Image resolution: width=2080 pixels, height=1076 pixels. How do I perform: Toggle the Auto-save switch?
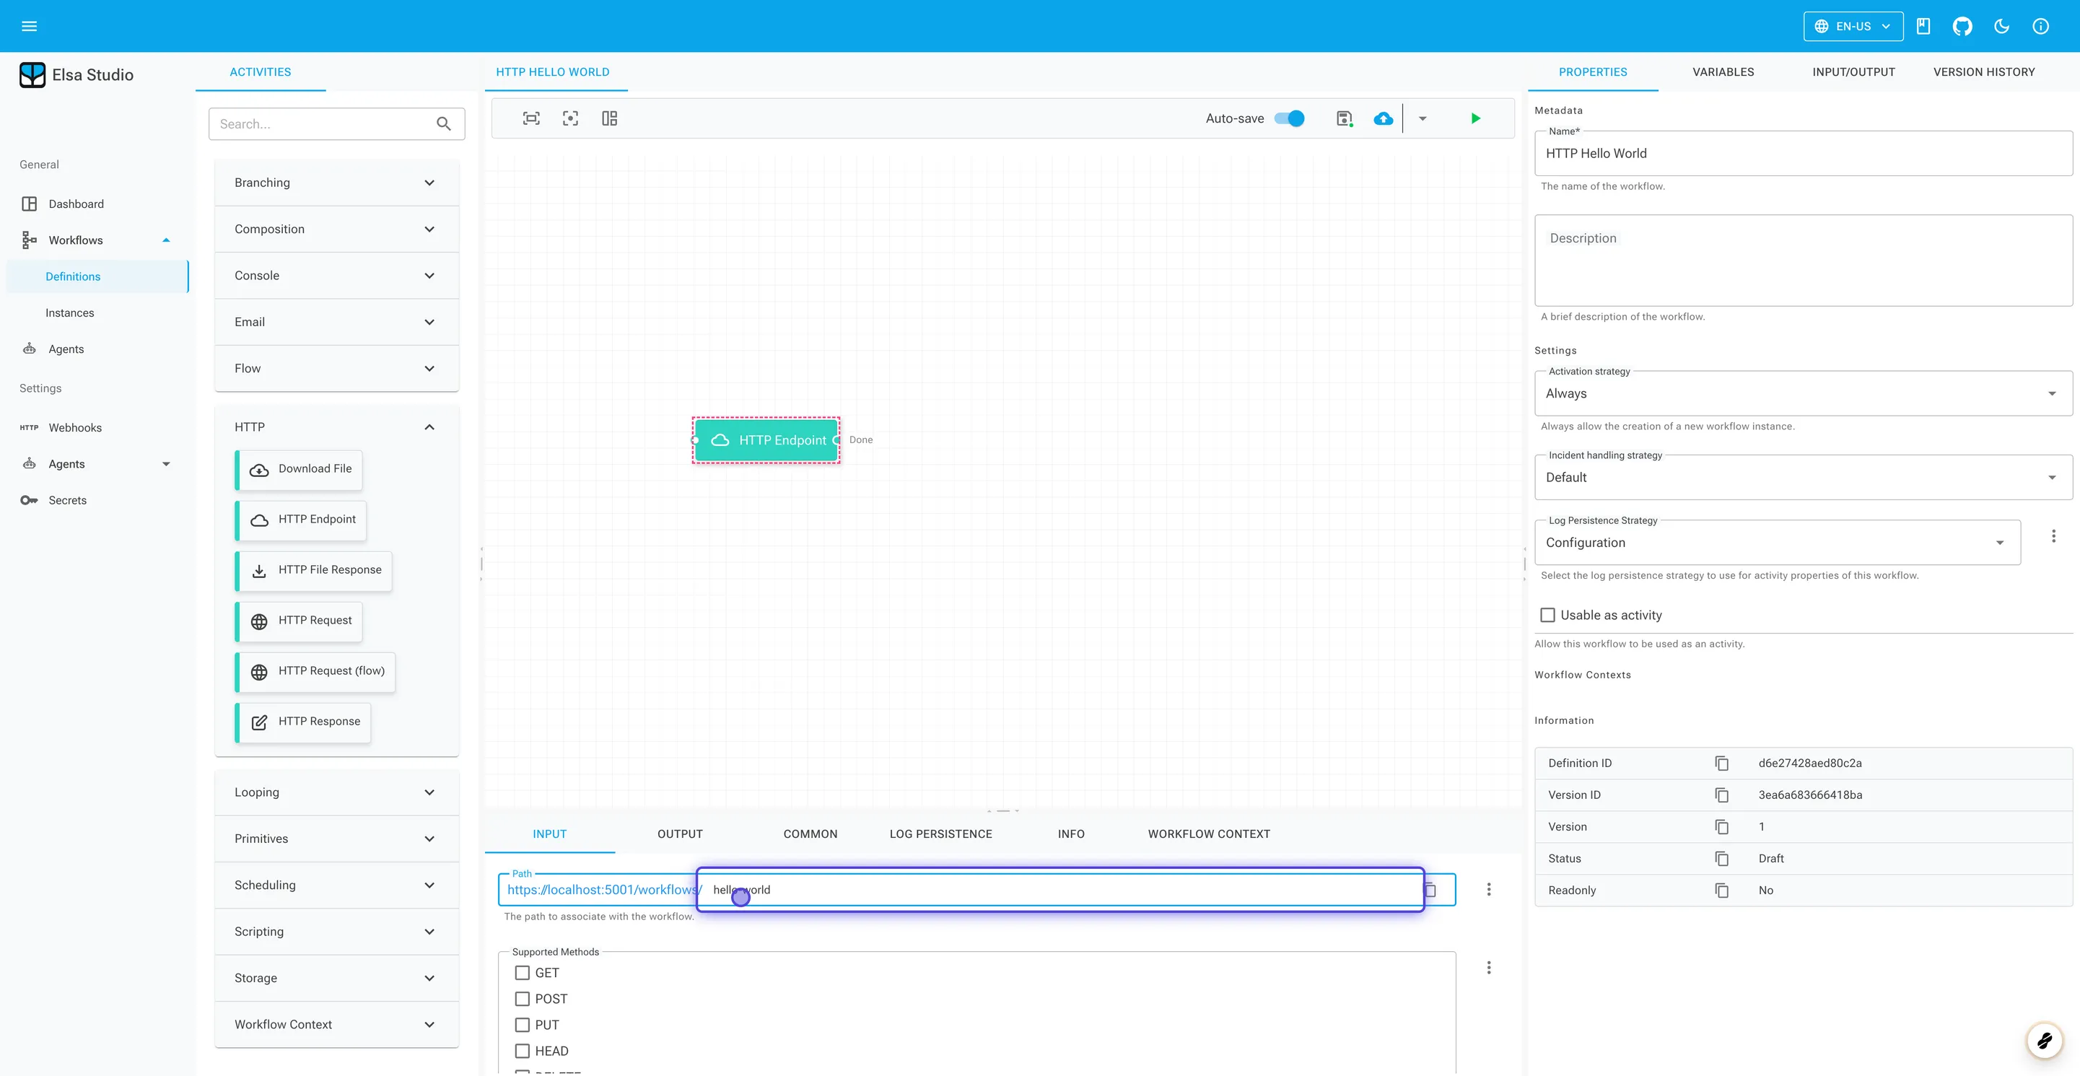(x=1290, y=118)
